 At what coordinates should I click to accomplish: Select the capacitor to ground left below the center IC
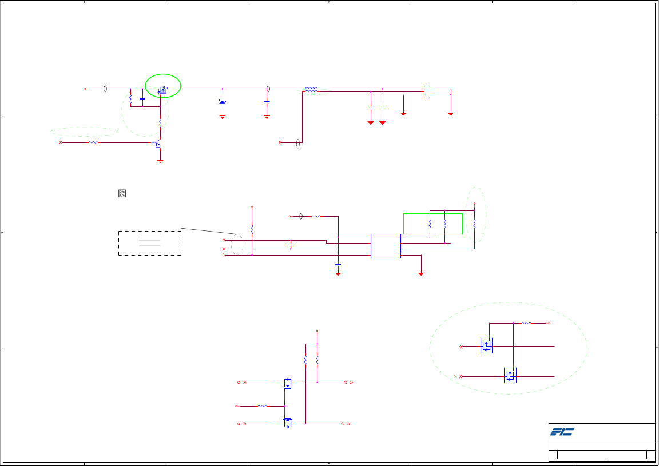point(338,265)
